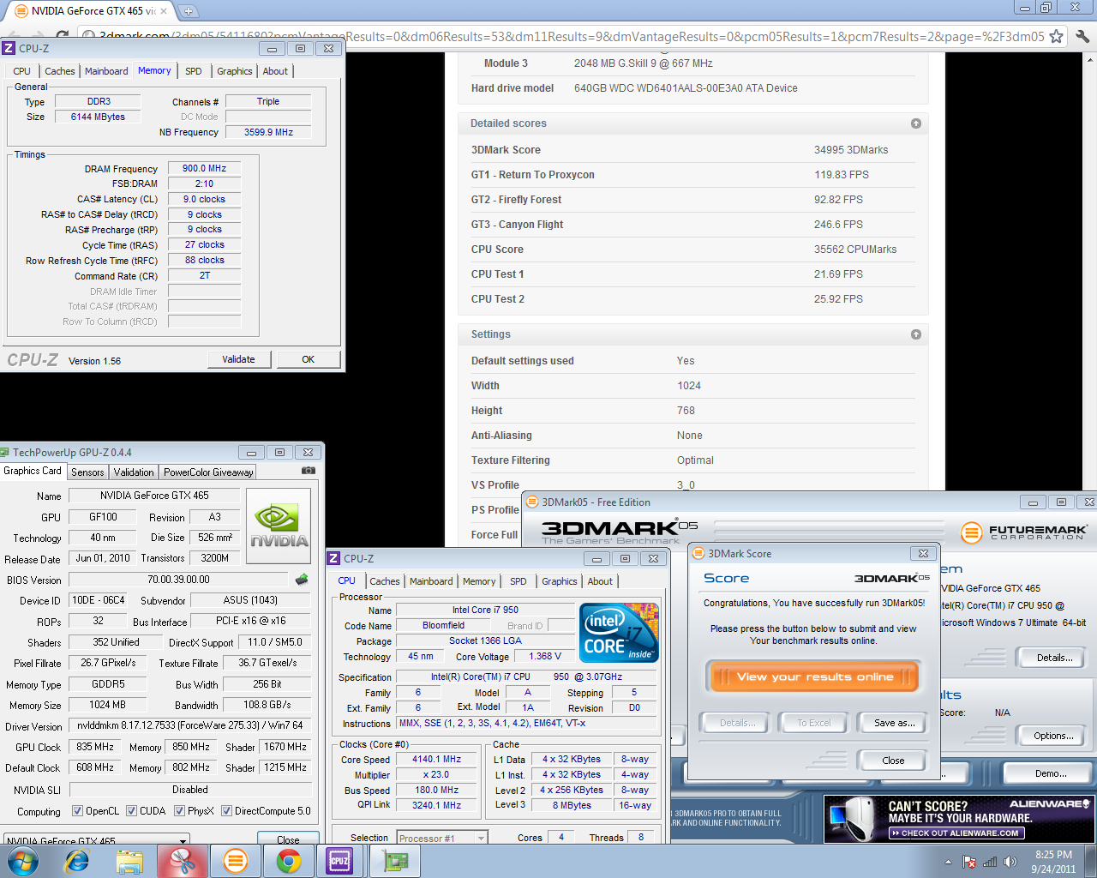The height and width of the screenshot is (878, 1097).
Task: Toggle the PhysX checkbox in GPU-Z
Action: [x=179, y=811]
